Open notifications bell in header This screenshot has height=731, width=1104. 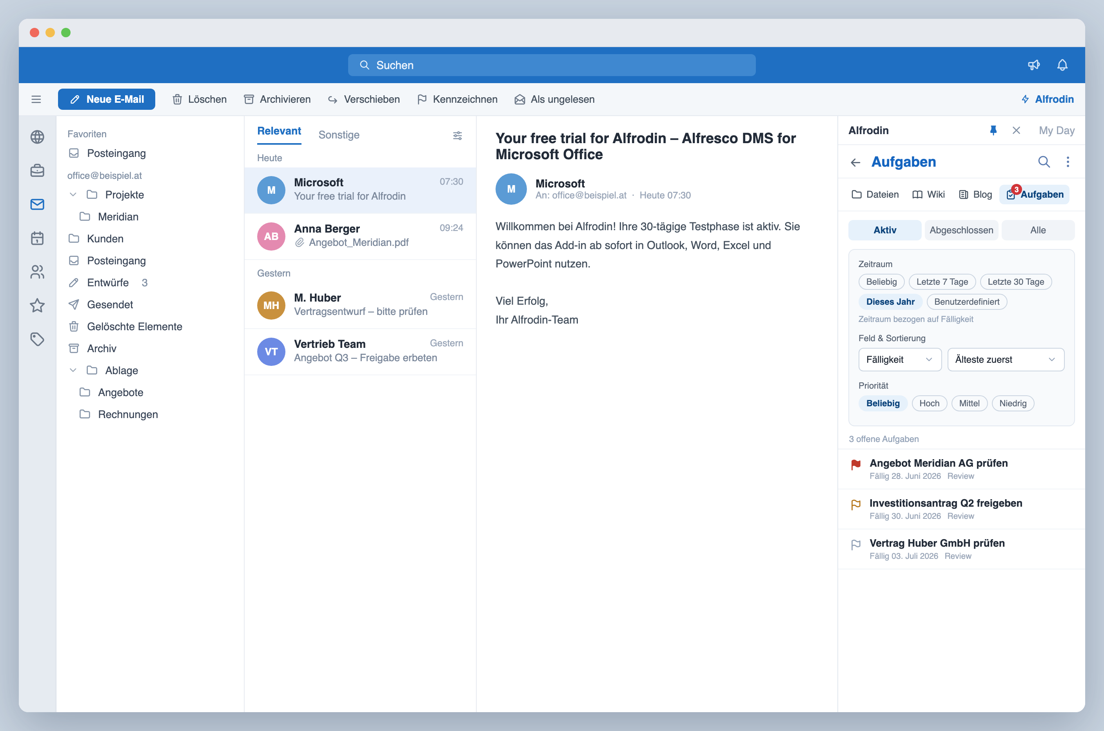pyautogui.click(x=1062, y=65)
